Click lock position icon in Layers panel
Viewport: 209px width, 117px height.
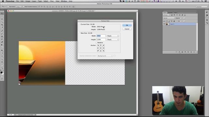coord(172,21)
